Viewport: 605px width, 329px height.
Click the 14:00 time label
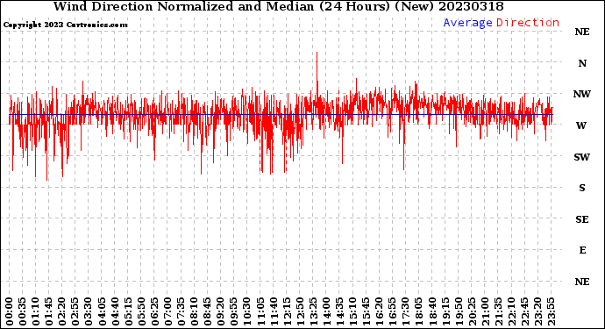pos(326,311)
